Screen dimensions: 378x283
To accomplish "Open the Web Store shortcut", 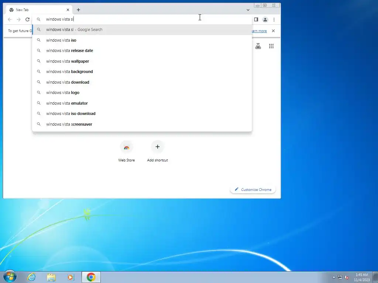I will [x=126, y=151].
